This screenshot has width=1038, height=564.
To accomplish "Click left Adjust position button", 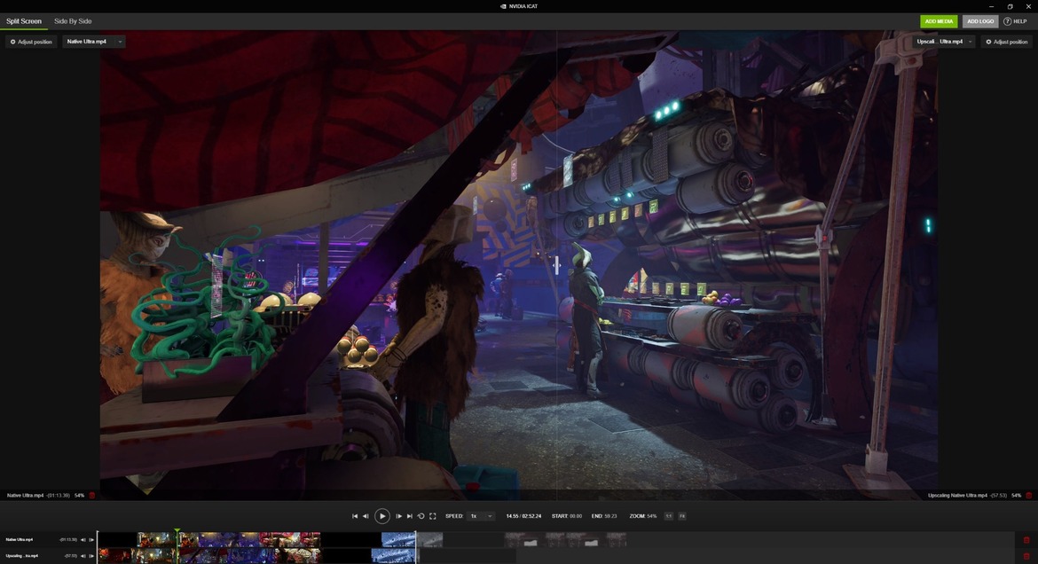I will [x=31, y=42].
